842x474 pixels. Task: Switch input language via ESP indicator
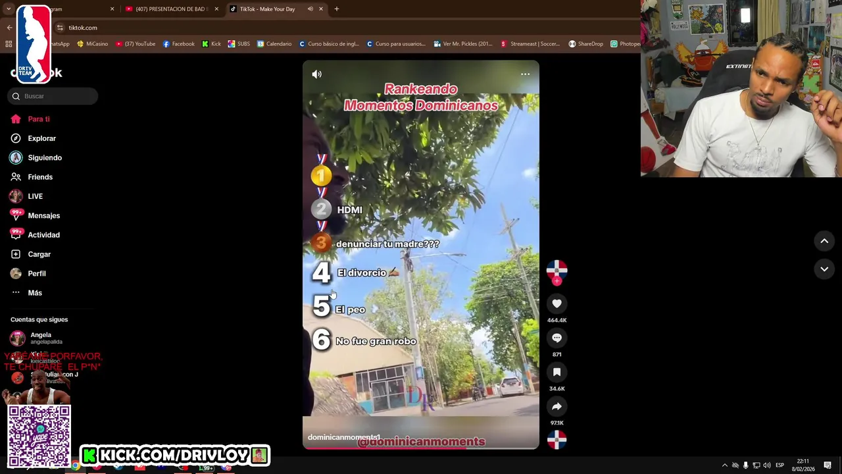[780, 465]
